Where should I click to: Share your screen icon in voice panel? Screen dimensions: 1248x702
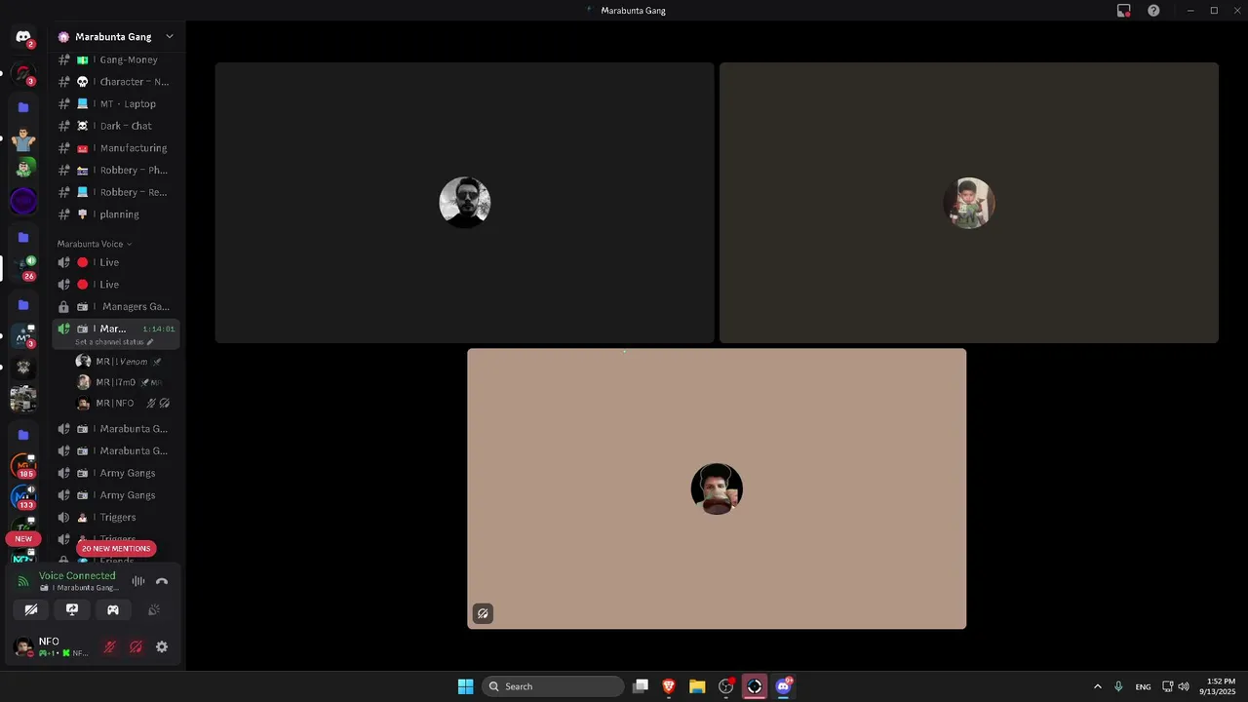point(72,609)
